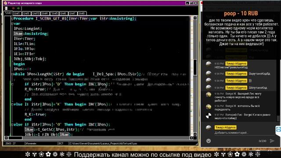The width and height of the screenshot is (281, 158).
Task: Click the horizontal scrollbar left arrow
Action: tap(6, 138)
